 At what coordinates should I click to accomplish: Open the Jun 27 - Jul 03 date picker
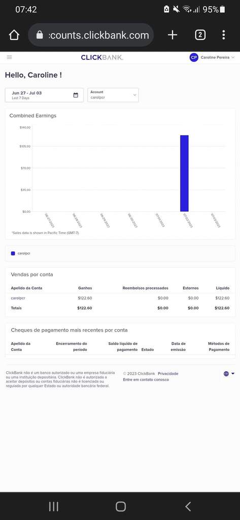[x=44, y=95]
